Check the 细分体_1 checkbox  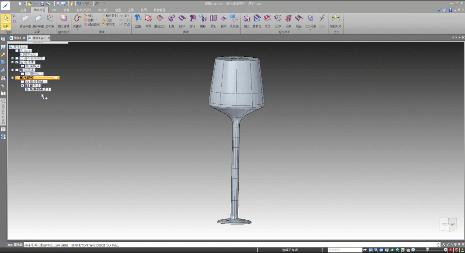coord(22,74)
